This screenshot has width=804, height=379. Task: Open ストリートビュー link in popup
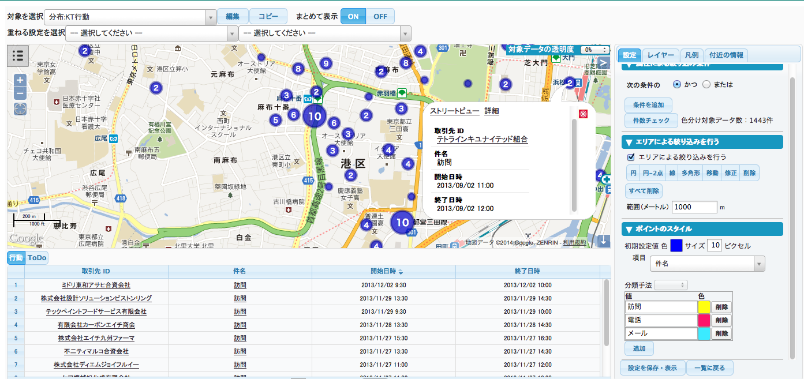pos(454,111)
